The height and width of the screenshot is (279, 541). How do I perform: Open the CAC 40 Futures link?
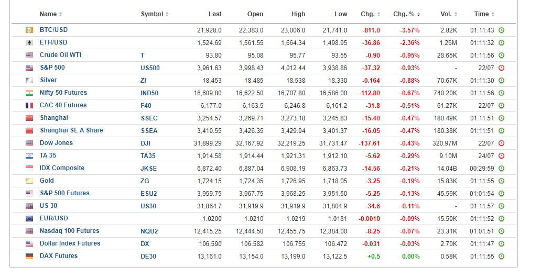tap(63, 105)
